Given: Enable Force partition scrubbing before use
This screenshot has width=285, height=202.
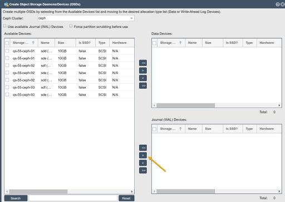Looking at the screenshot, I should pos(71,26).
